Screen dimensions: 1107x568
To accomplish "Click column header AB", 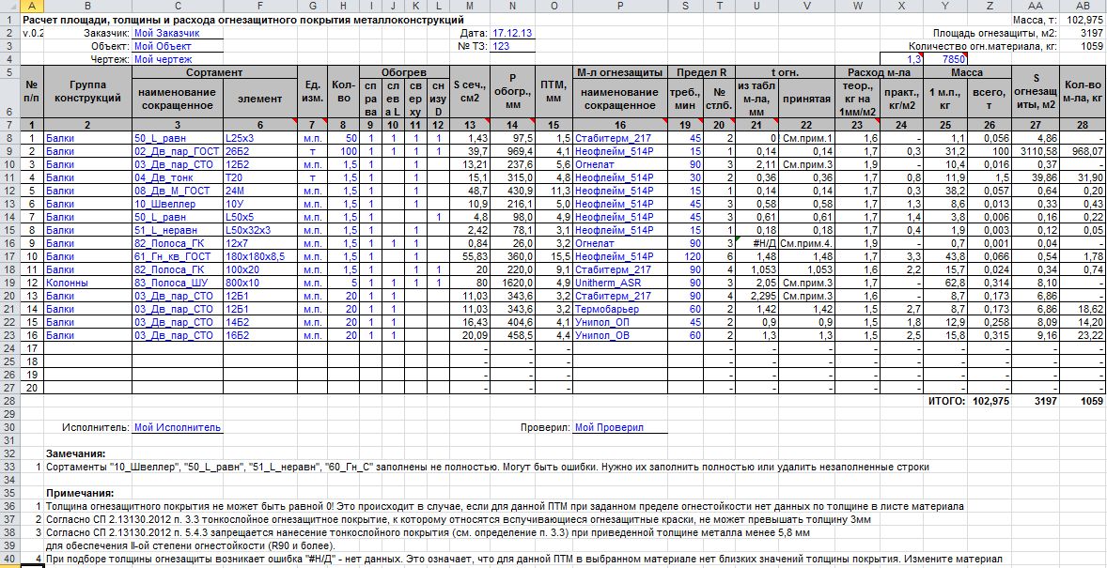I will pyautogui.click(x=1082, y=6).
